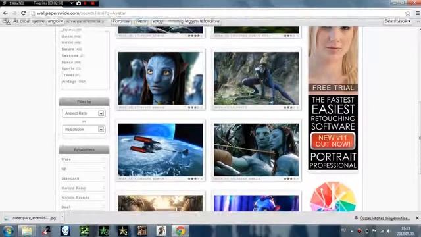Screen dimensions: 421x237
Task: Show all downloads link in download bar
Action: (385, 218)
